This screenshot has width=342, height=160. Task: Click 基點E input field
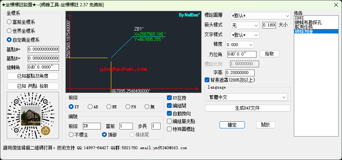click(43, 58)
